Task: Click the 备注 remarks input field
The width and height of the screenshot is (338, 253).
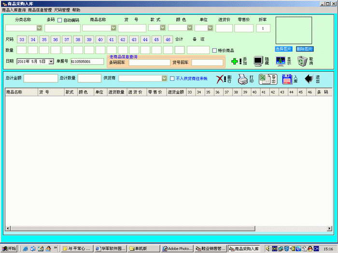Action: pos(198,50)
